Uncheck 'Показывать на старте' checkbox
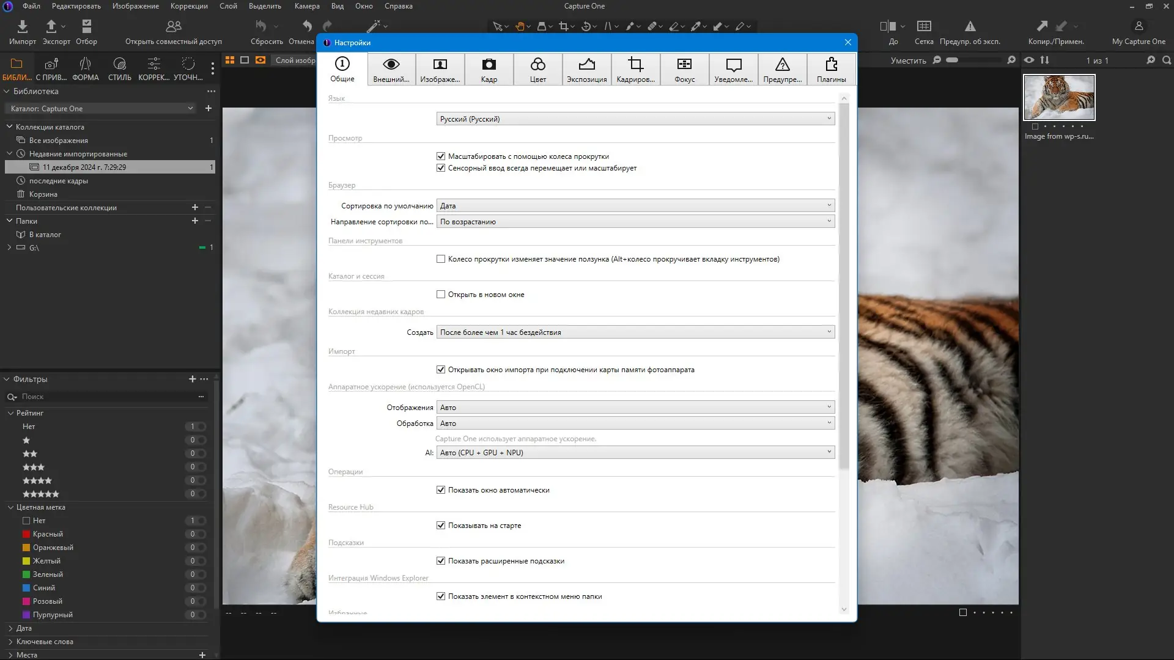The image size is (1174, 660). (x=441, y=526)
